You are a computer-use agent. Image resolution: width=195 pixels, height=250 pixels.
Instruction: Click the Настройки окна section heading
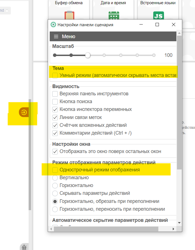click(71, 144)
